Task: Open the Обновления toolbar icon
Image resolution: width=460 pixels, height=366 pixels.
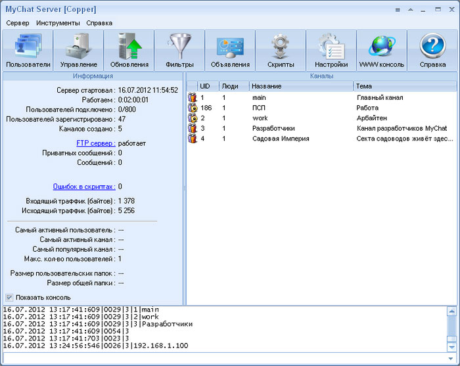Action: (x=129, y=51)
